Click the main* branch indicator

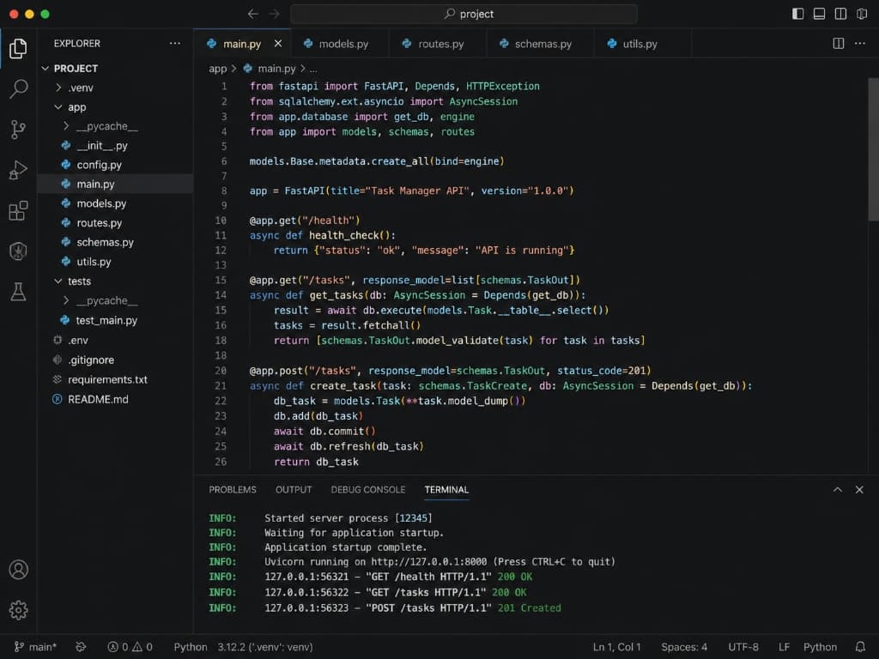(35, 647)
